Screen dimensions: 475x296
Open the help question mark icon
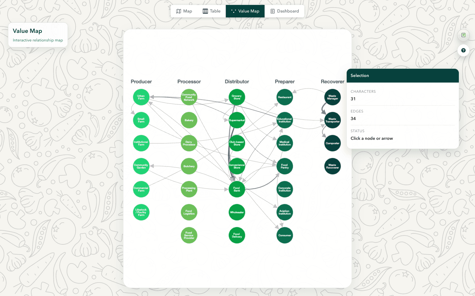[463, 50]
